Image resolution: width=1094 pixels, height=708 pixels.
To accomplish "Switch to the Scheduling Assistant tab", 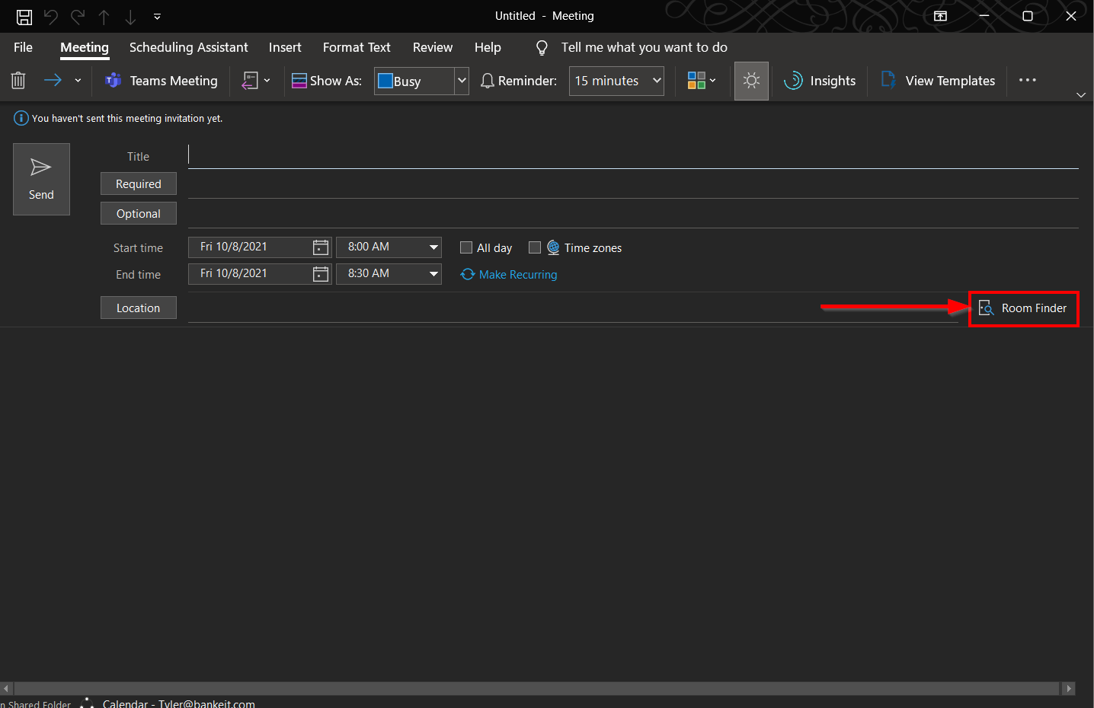I will 188,47.
